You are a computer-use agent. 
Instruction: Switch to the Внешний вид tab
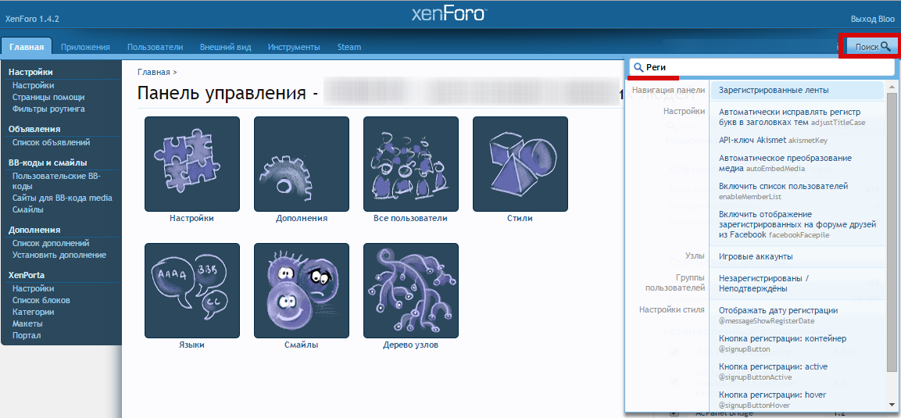click(225, 47)
